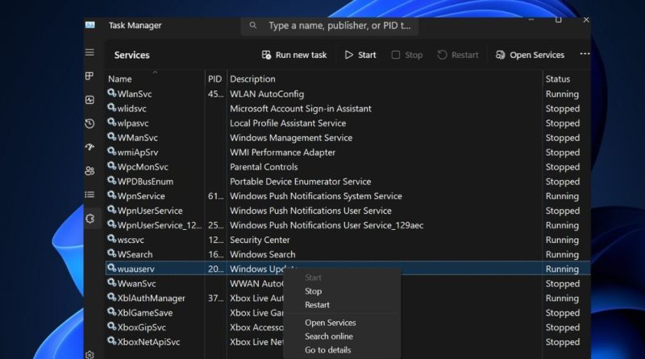645x359 pixels.
Task: Click the Services page heading
Action: pos(131,55)
